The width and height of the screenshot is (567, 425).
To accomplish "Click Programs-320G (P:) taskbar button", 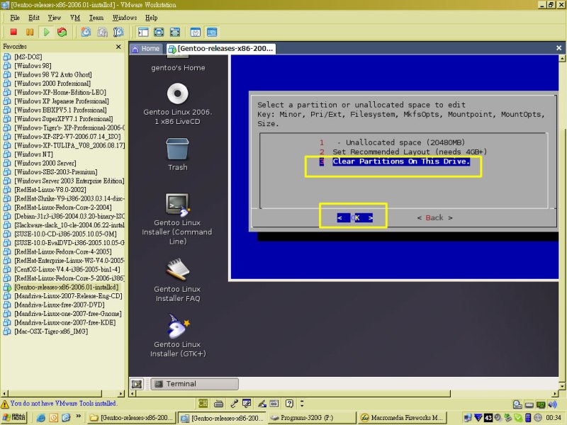I will pyautogui.click(x=312, y=418).
